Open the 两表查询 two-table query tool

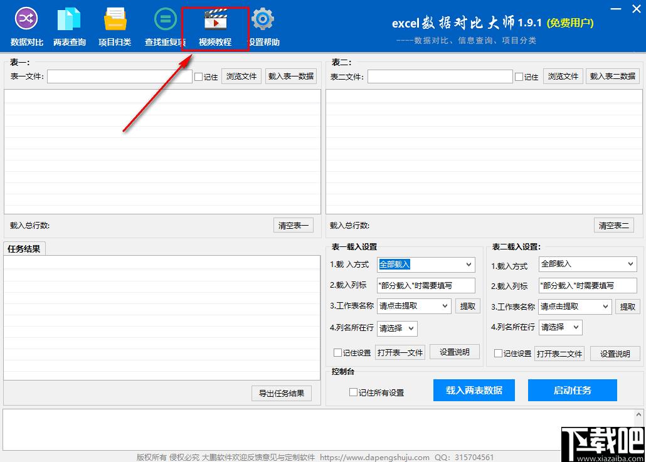pyautogui.click(x=69, y=27)
